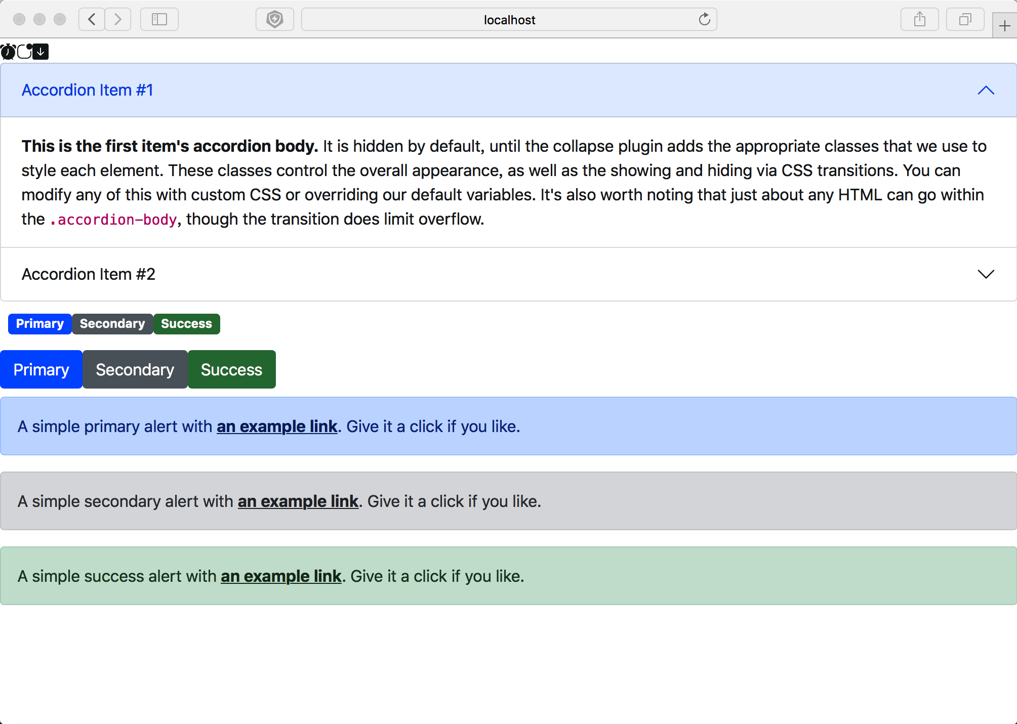Show the tab overview
This screenshot has height=724, width=1017.
coord(964,19)
